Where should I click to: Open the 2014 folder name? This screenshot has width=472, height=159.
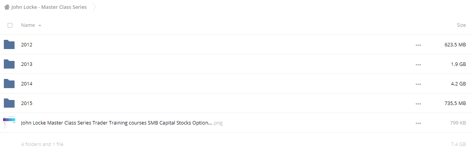27,84
